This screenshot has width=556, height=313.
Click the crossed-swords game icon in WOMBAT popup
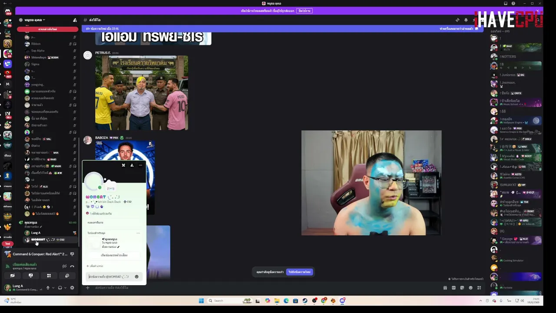(x=123, y=165)
